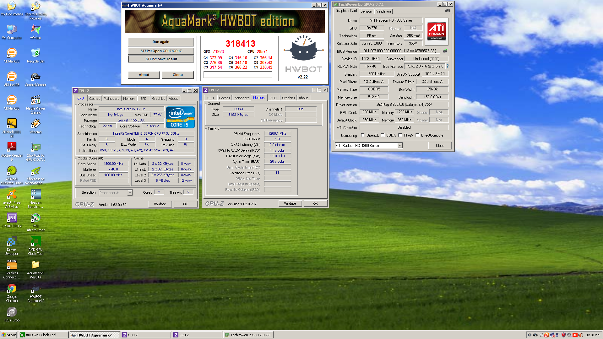603x339 pixels.
Task: Toggle the PhysX checkbox in GPU-Z
Action: click(400, 135)
